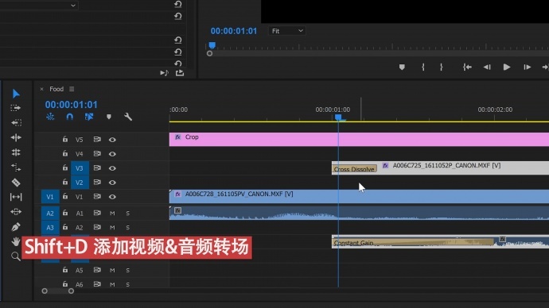Toggle lock on the V3 track
Screen dimensions: 549x308
pos(65,167)
